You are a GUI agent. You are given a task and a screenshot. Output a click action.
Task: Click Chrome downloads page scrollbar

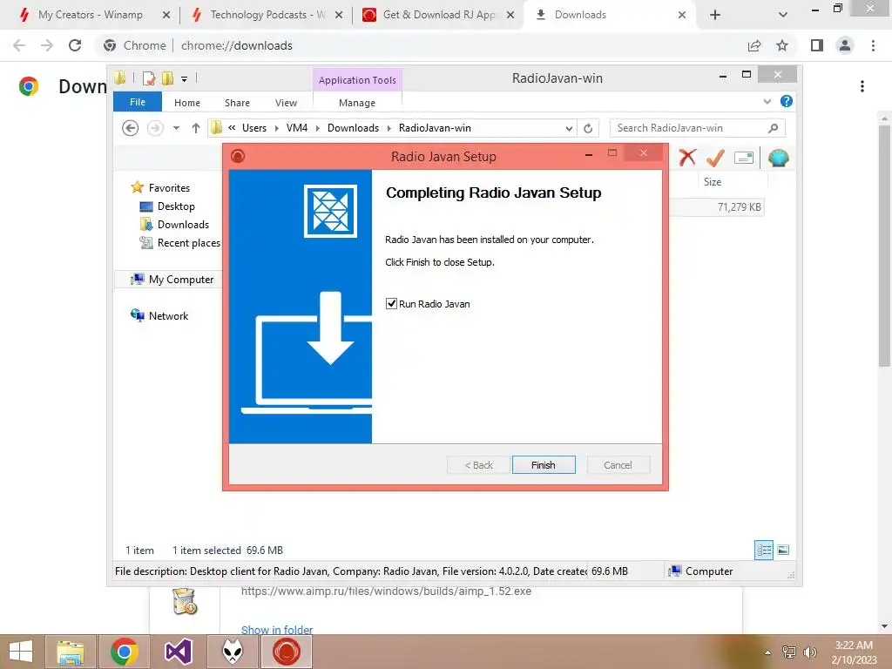884,245
